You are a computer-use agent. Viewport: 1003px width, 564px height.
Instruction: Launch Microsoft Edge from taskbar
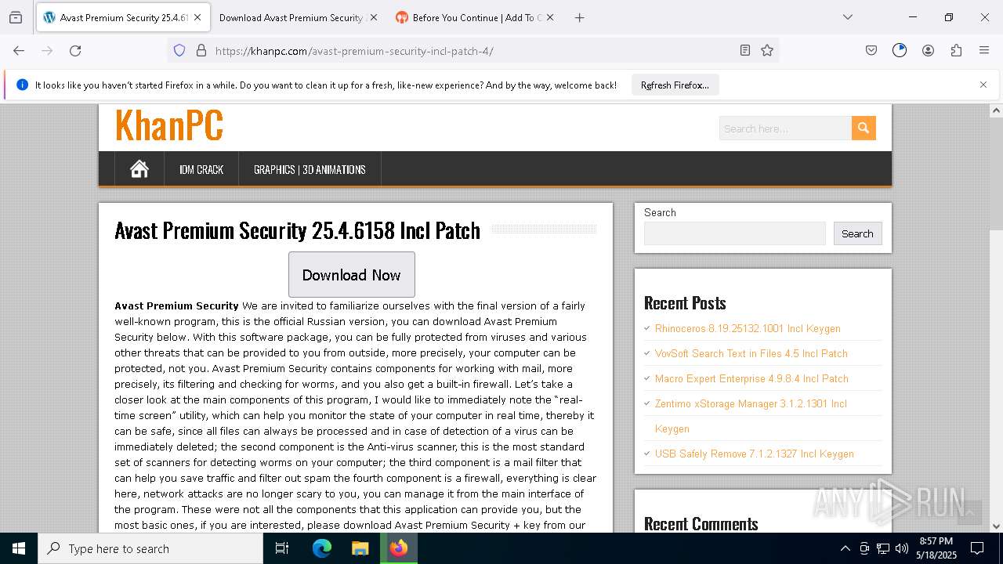point(322,548)
